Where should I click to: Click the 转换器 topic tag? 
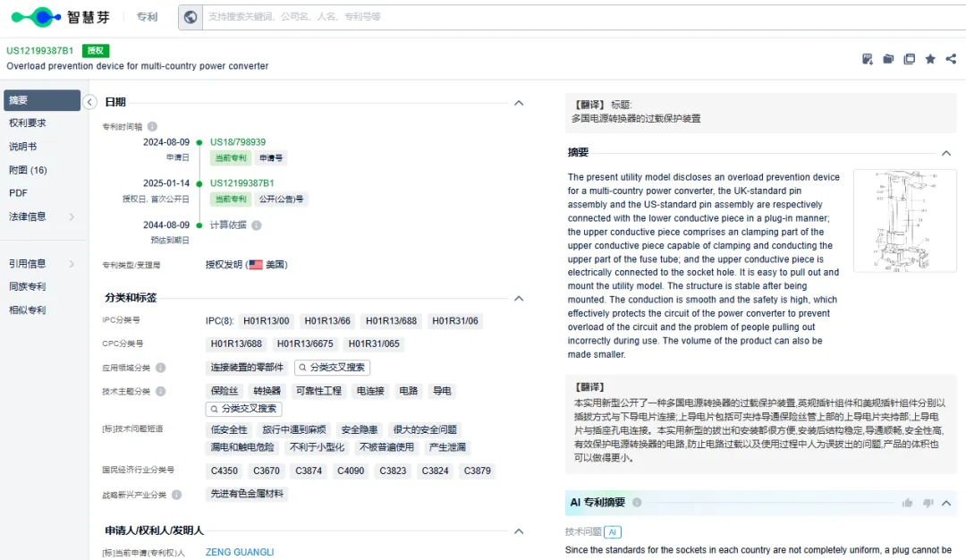[267, 391]
